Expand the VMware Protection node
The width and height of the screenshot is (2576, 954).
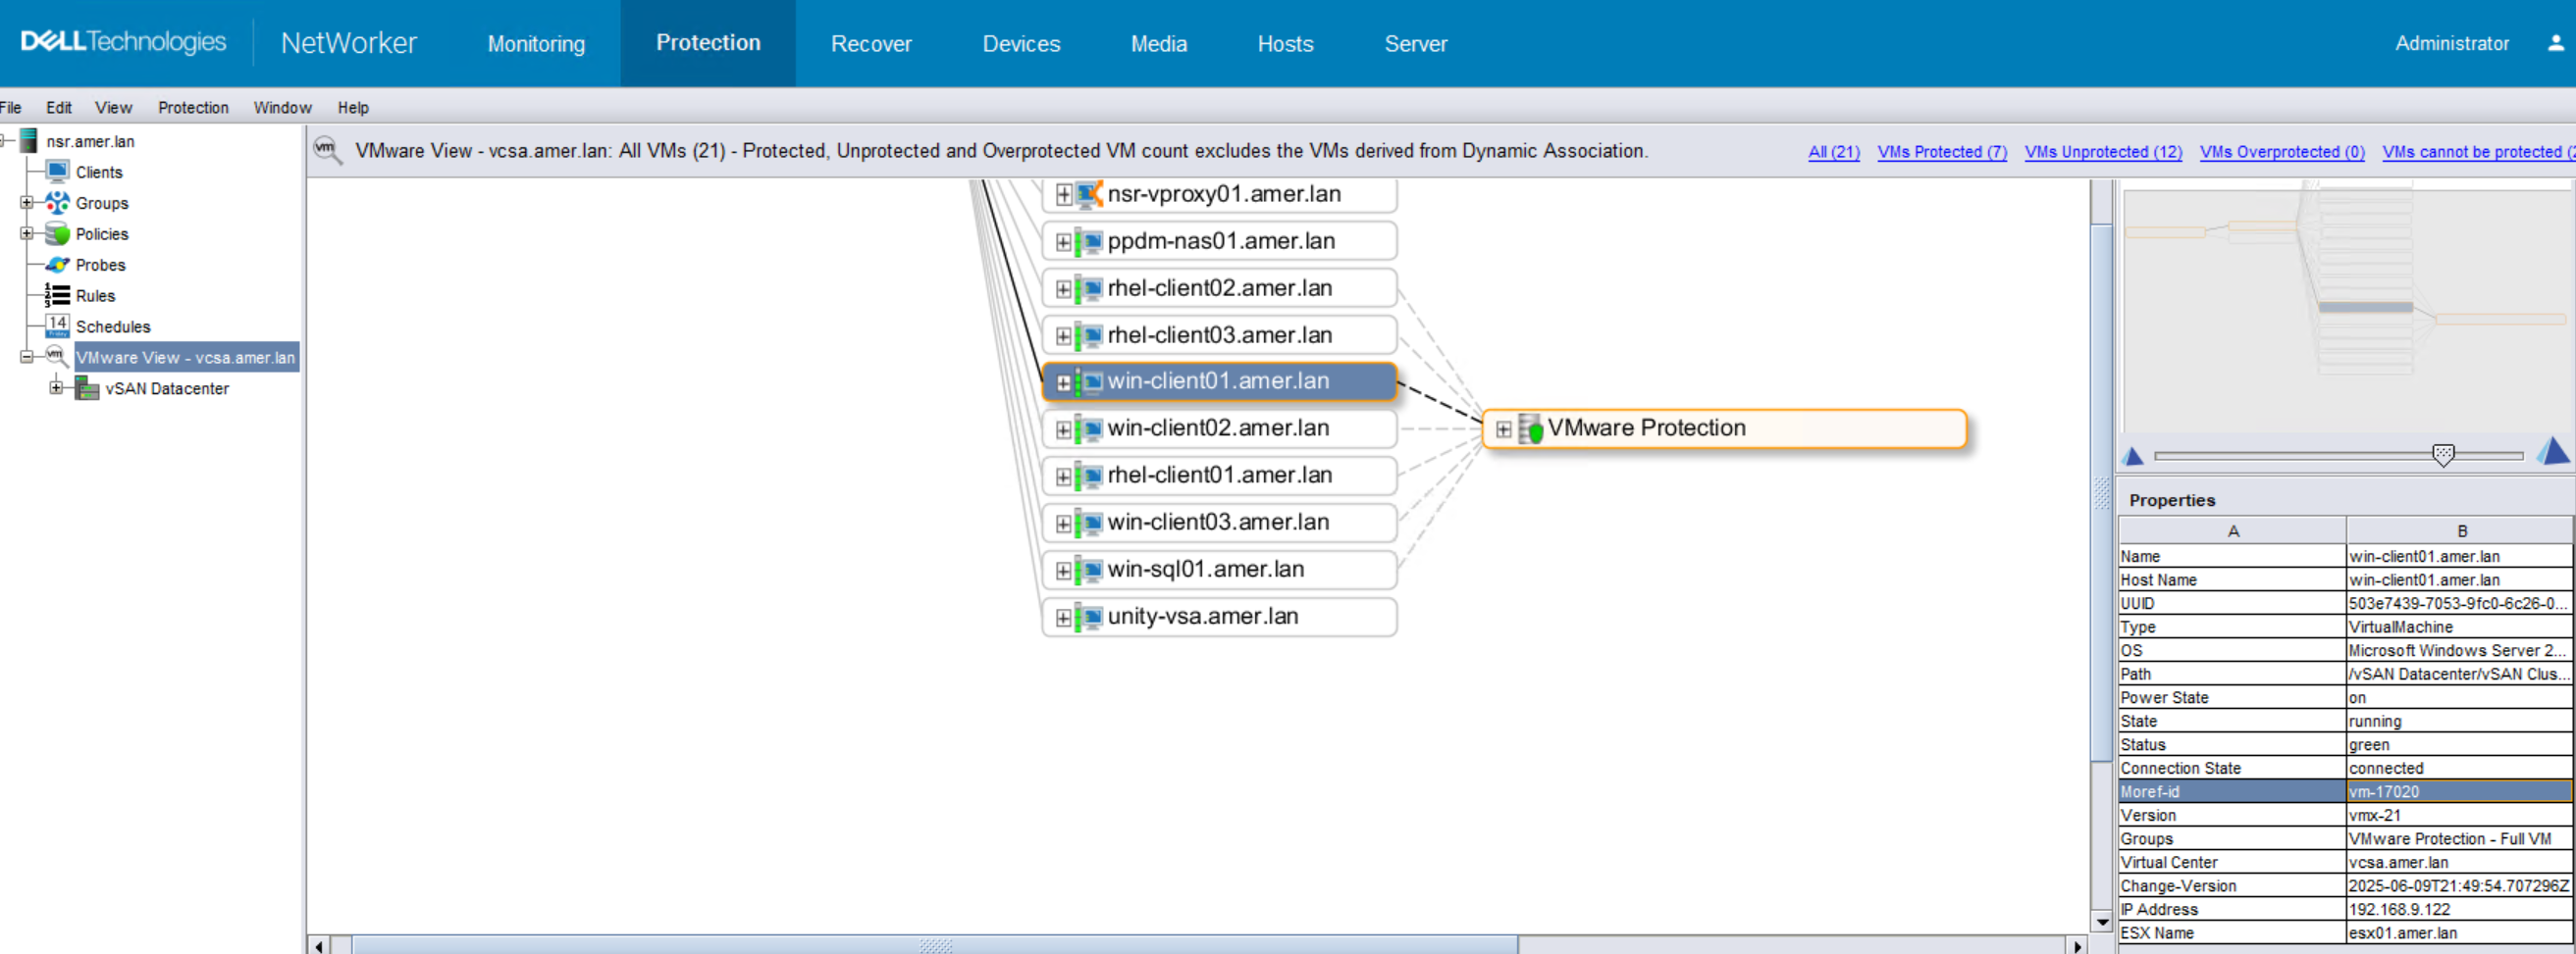click(1503, 428)
